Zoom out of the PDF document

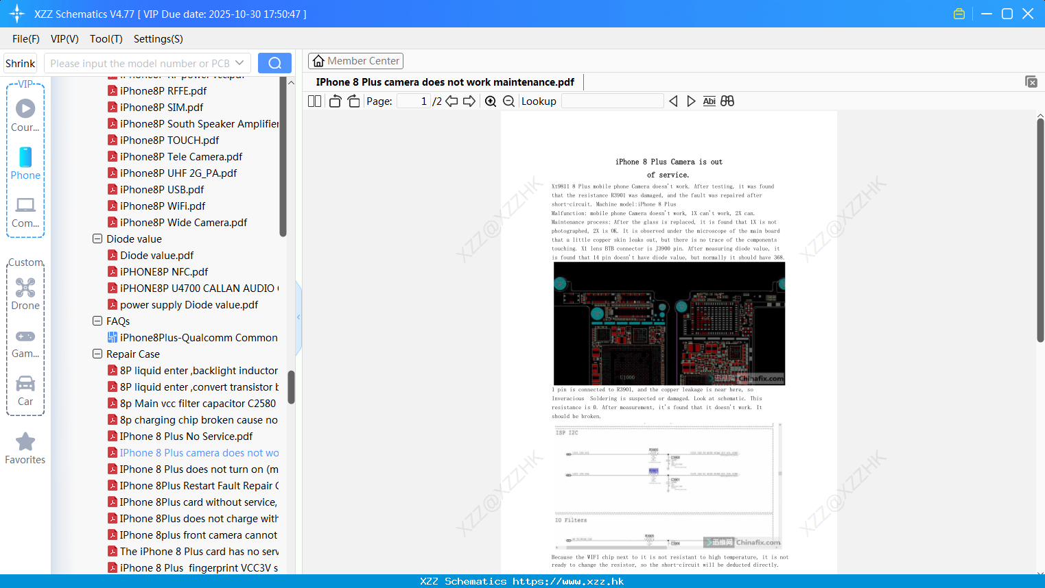pos(508,101)
